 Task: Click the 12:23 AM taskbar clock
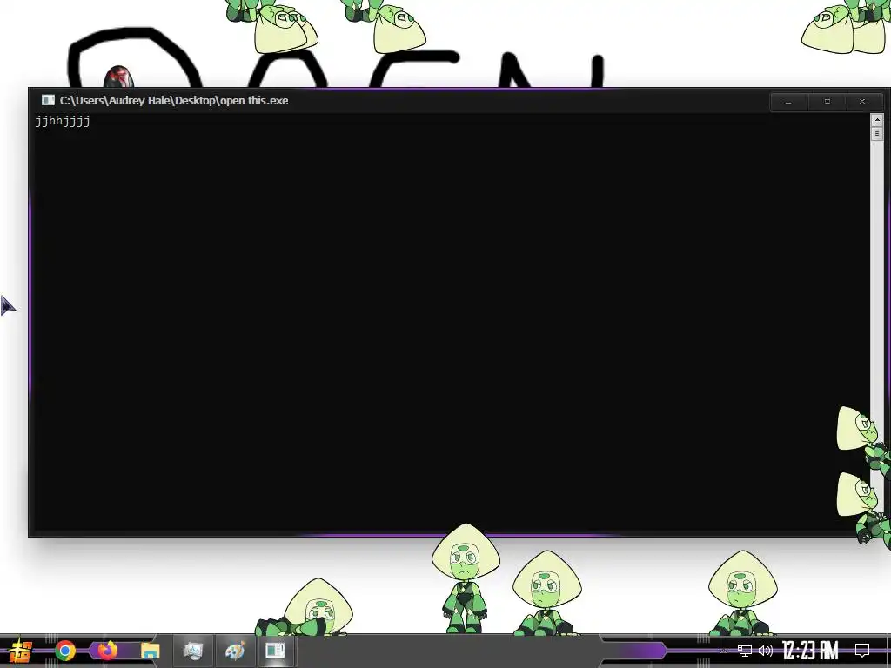tap(810, 651)
